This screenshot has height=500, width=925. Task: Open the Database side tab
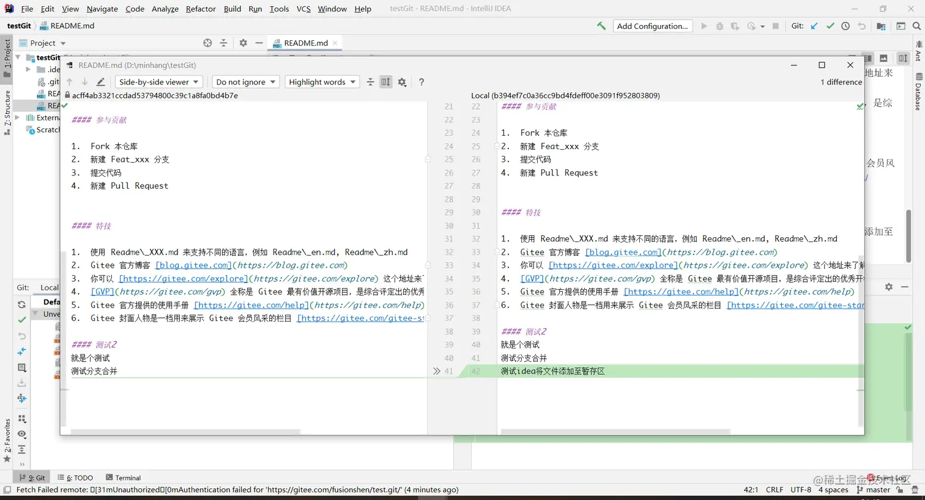pyautogui.click(x=918, y=92)
